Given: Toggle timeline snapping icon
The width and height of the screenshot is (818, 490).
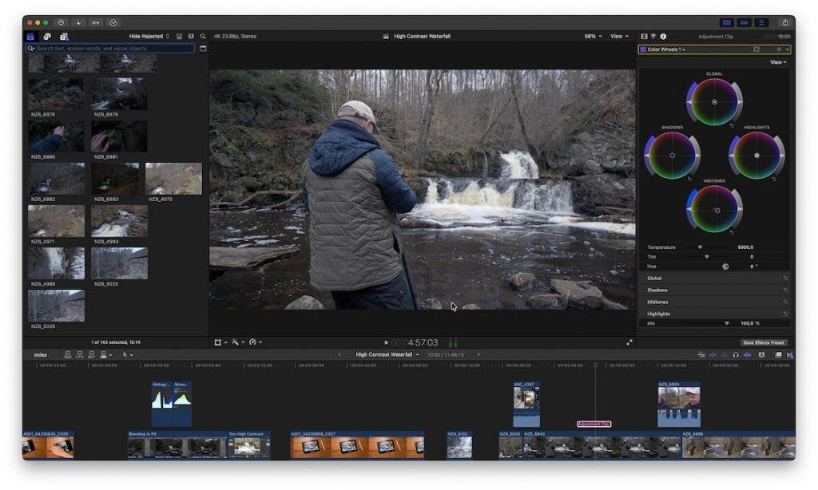Looking at the screenshot, I should (747, 355).
